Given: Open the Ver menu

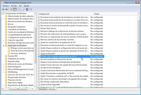Looking at the screenshot, I should pos(20,6).
